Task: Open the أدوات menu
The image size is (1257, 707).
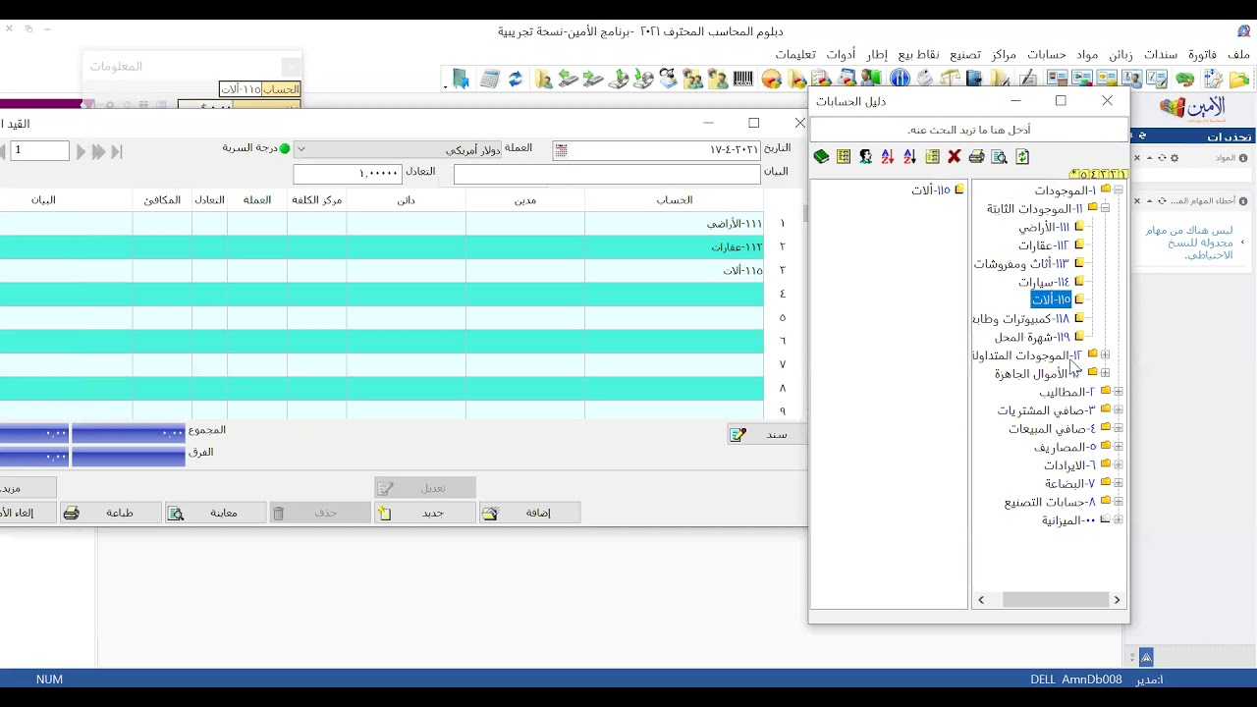Action: pyautogui.click(x=841, y=55)
